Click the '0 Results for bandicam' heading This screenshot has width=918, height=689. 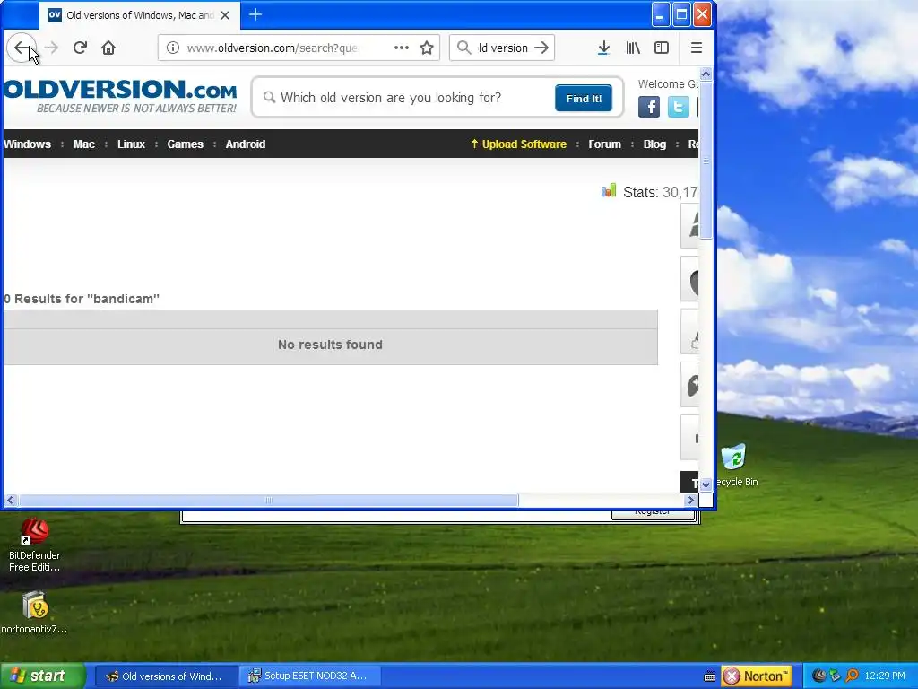[x=82, y=299]
